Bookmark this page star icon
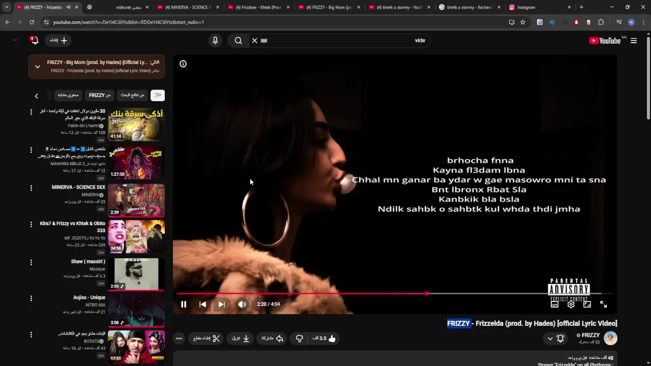Screen dimensions: 651x366 523,22
